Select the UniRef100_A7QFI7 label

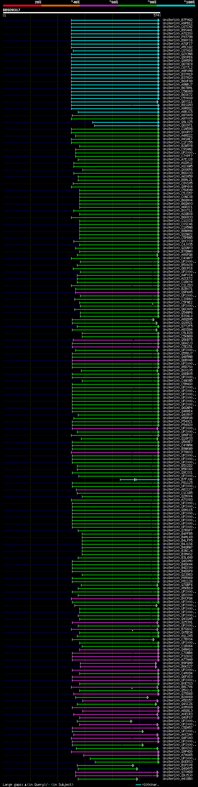[x=178, y=44]
